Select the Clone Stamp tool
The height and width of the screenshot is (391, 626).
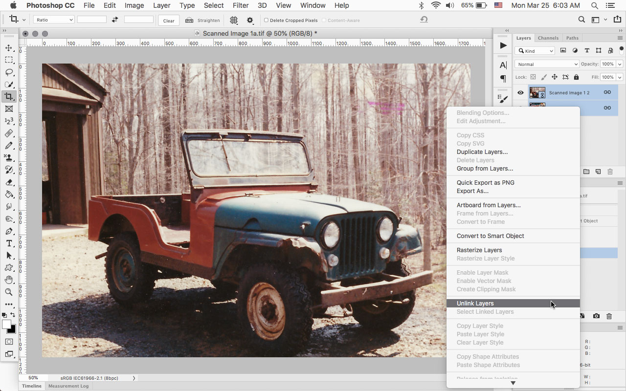pos(9,158)
